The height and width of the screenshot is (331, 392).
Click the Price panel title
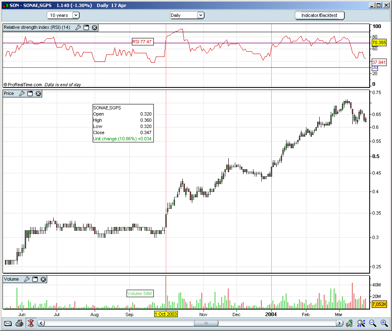click(x=9, y=94)
